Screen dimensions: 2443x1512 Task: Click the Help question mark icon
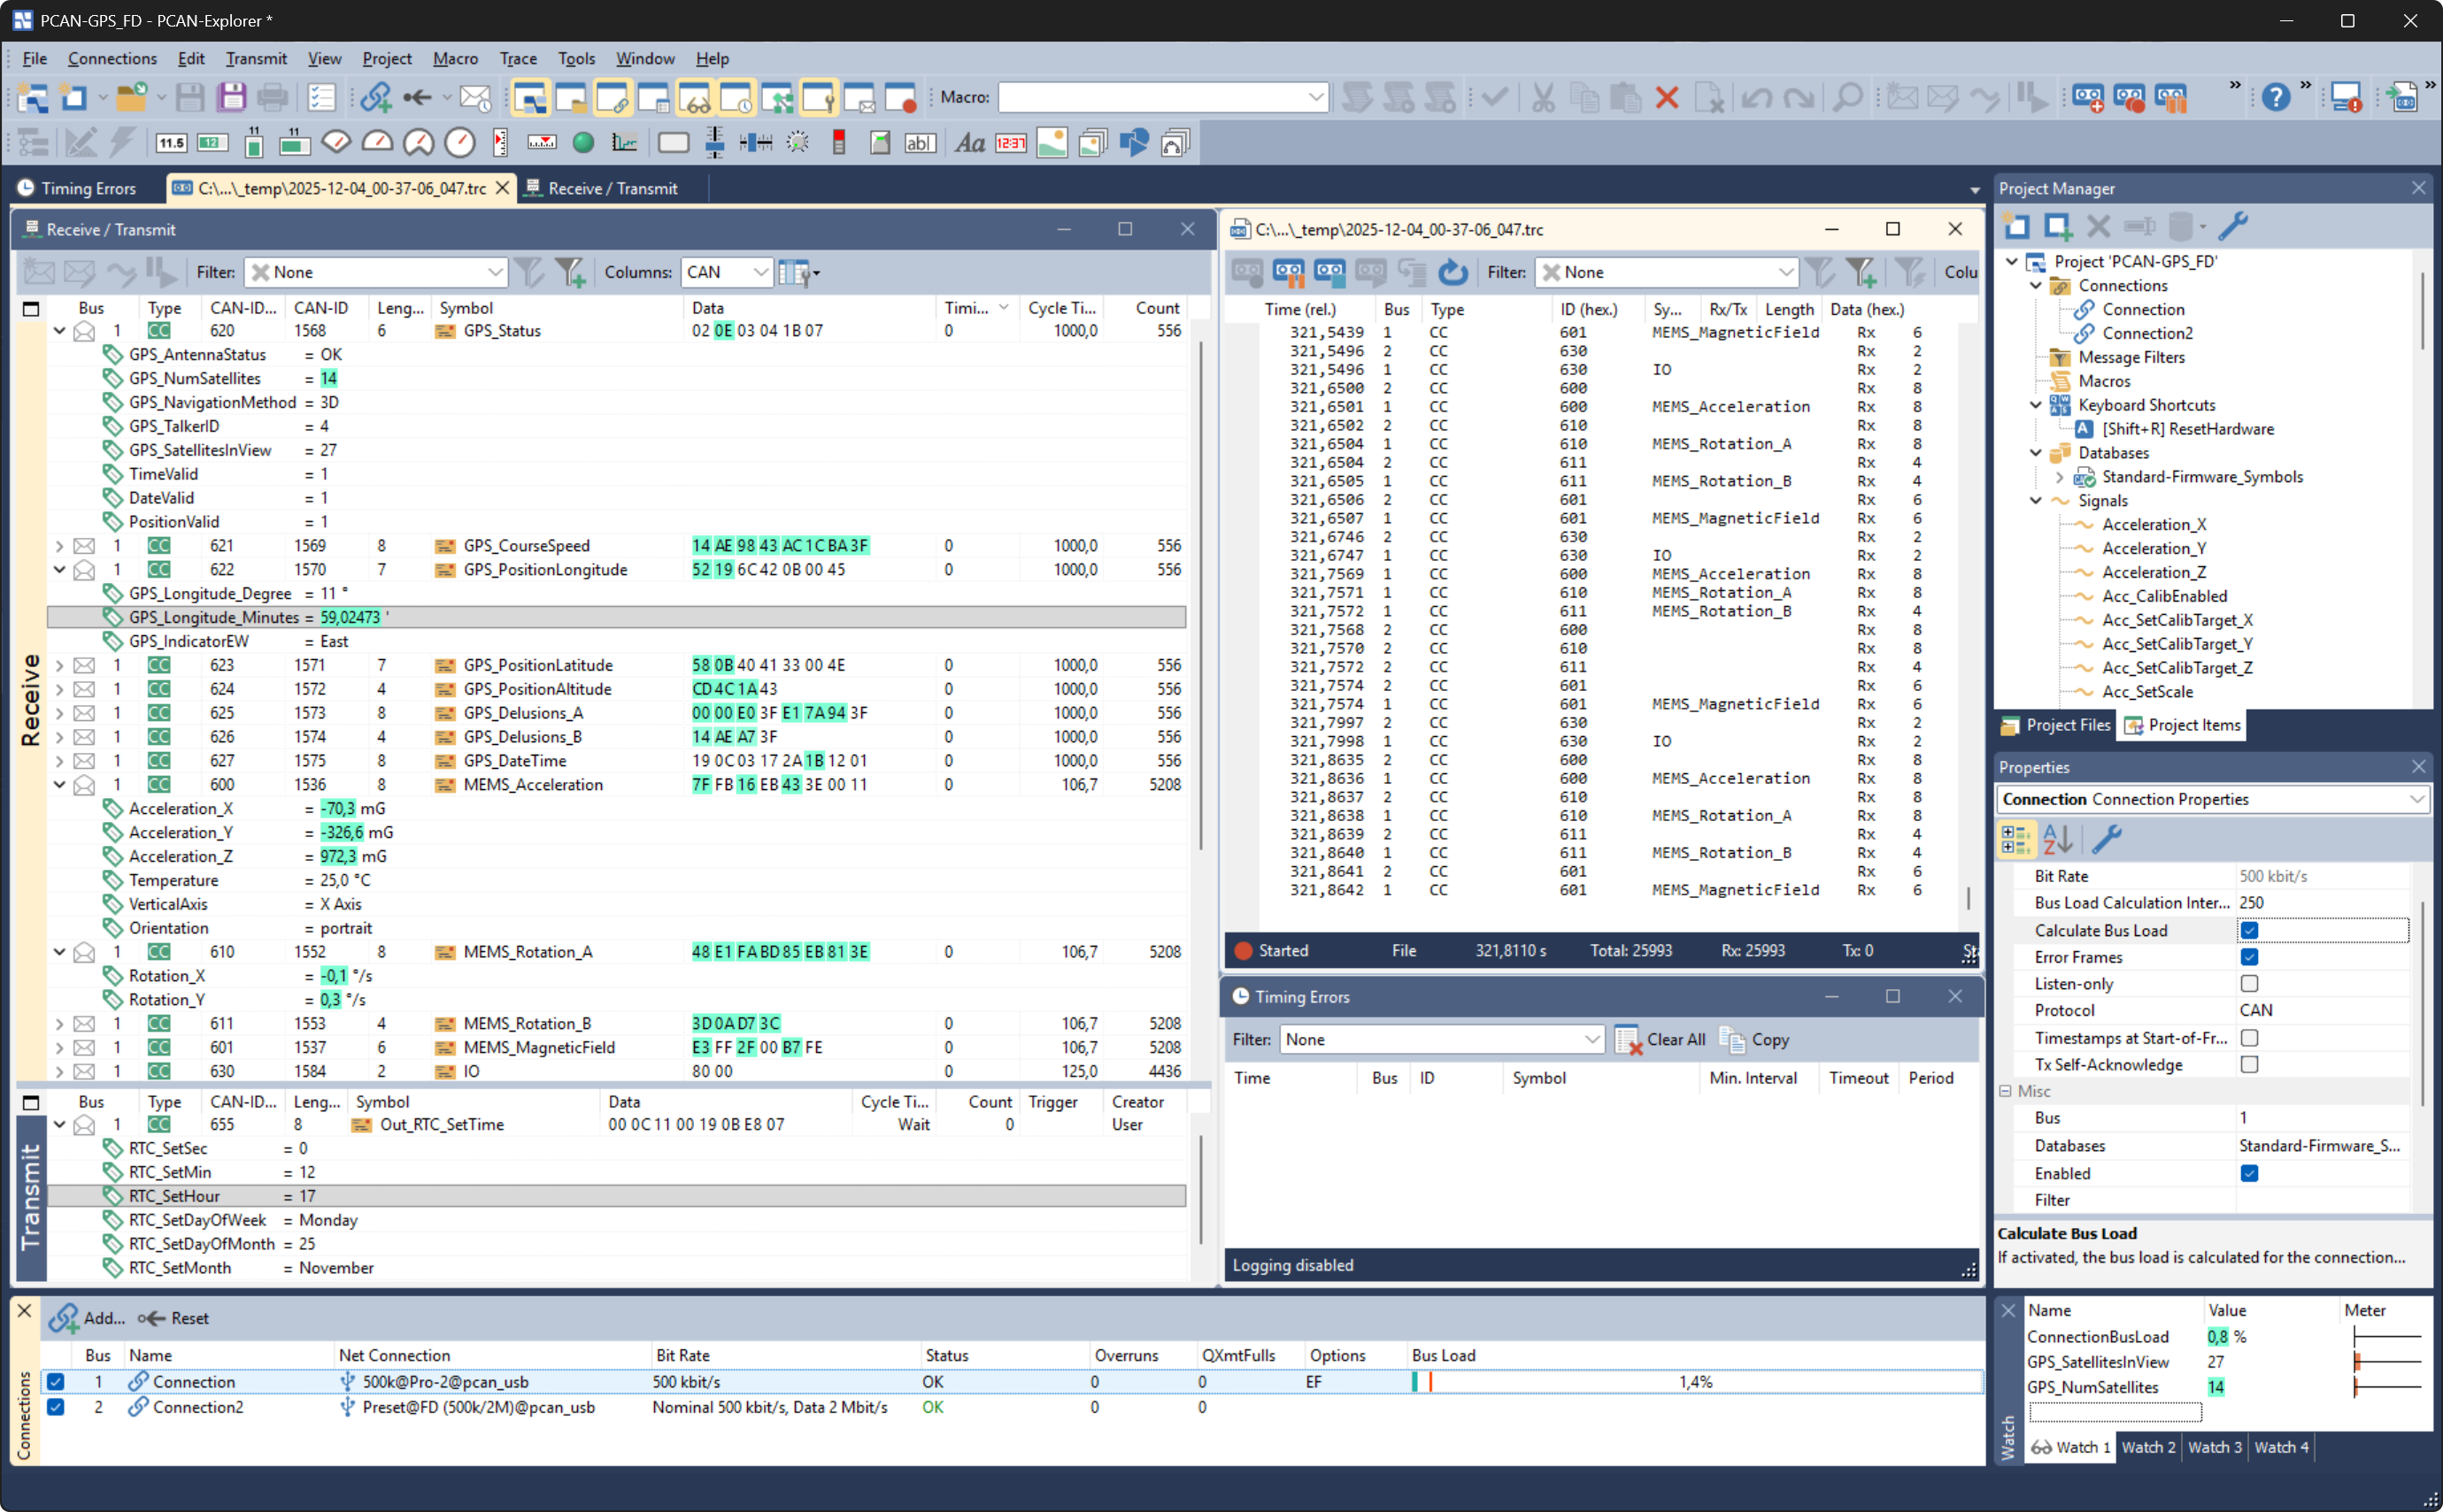(2276, 97)
